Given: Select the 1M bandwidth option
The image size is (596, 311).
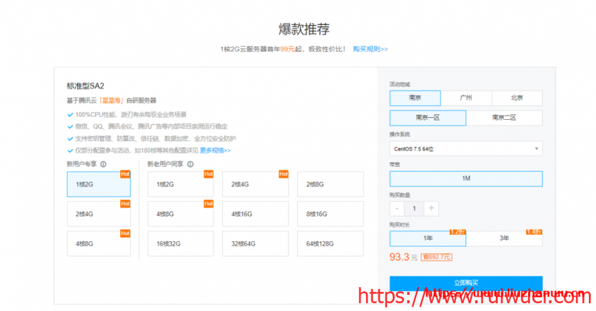Looking at the screenshot, I should click(465, 179).
